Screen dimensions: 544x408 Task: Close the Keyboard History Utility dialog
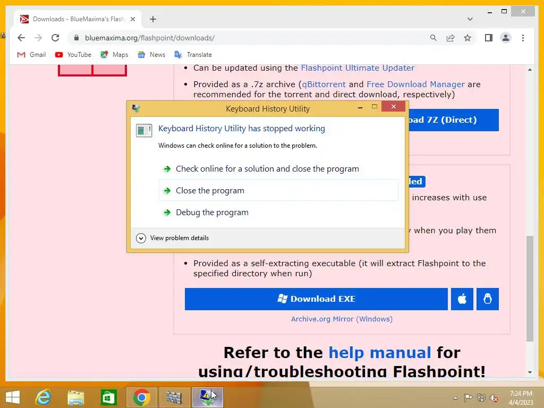point(393,106)
